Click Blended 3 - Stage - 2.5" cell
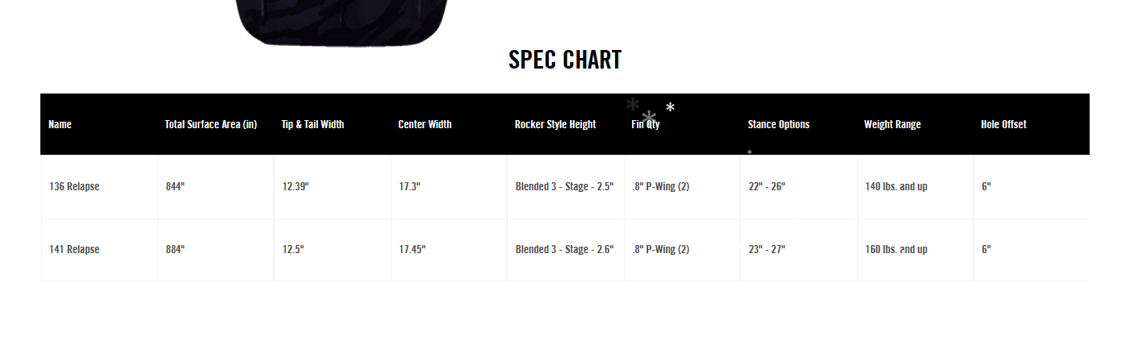This screenshot has width=1130, height=337. click(564, 186)
